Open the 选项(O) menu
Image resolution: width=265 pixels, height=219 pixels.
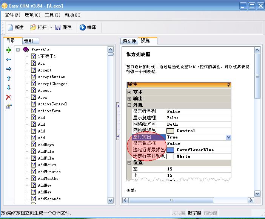point(32,15)
